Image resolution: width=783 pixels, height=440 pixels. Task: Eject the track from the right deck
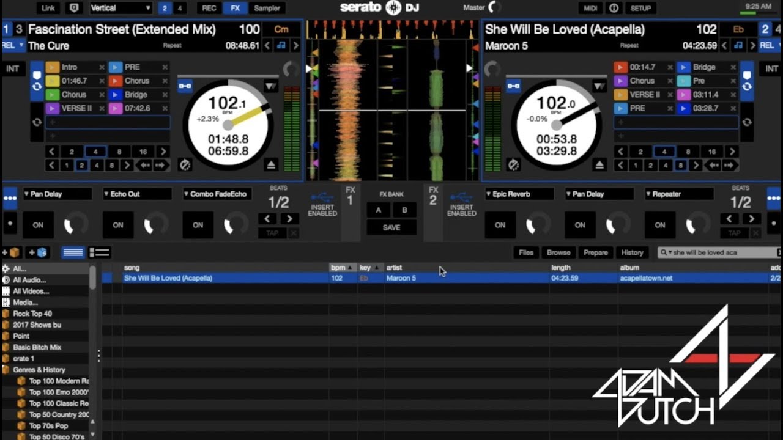click(600, 164)
